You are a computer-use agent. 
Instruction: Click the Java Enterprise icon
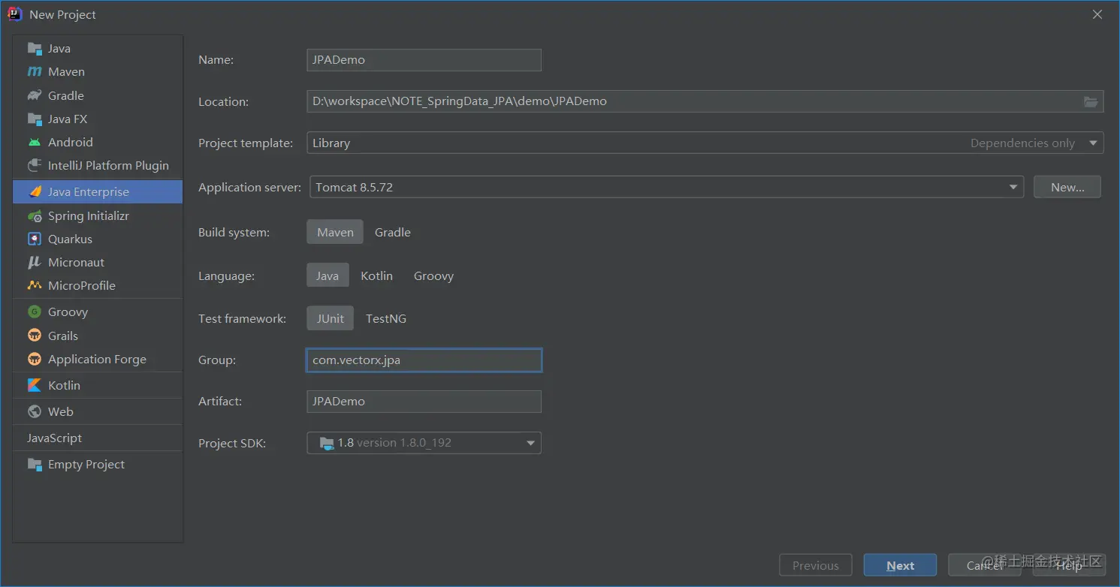point(35,191)
